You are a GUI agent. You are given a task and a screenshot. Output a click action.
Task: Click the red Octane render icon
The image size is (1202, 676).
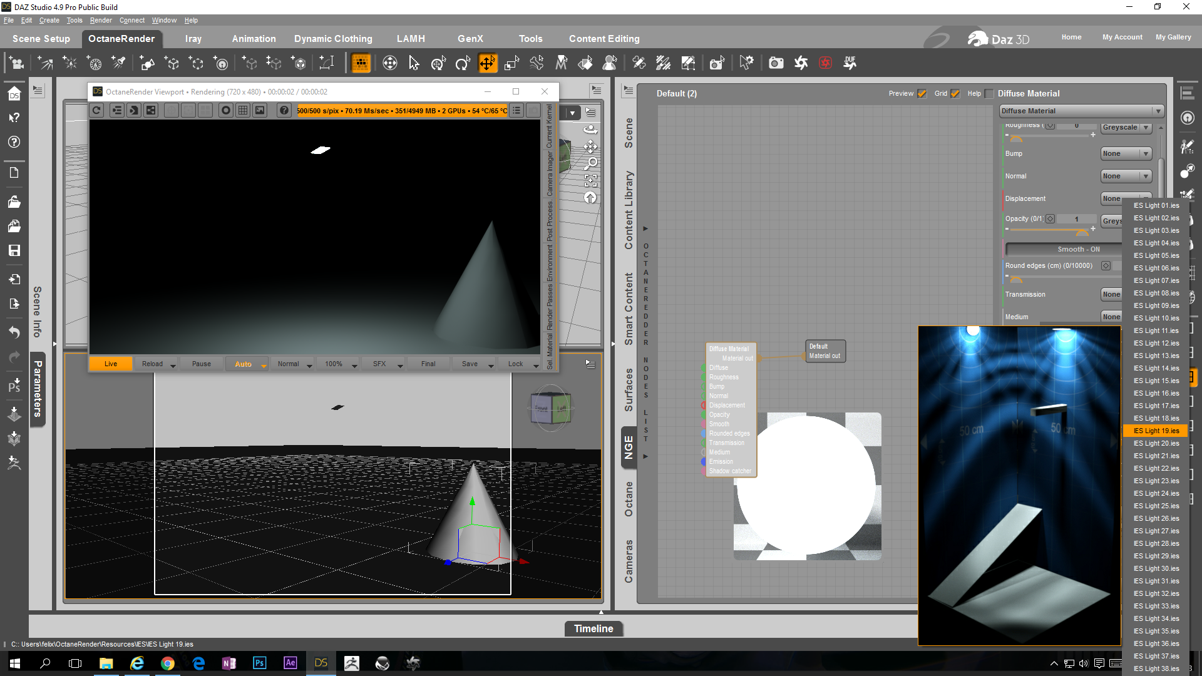click(825, 63)
